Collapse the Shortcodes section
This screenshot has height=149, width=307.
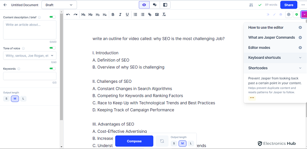click(275, 68)
